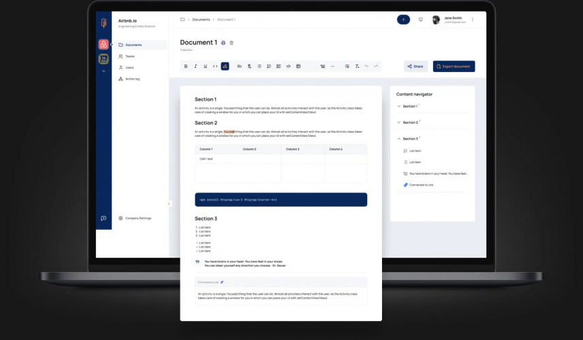
Task: Click the blue plus create button
Action: point(403,20)
